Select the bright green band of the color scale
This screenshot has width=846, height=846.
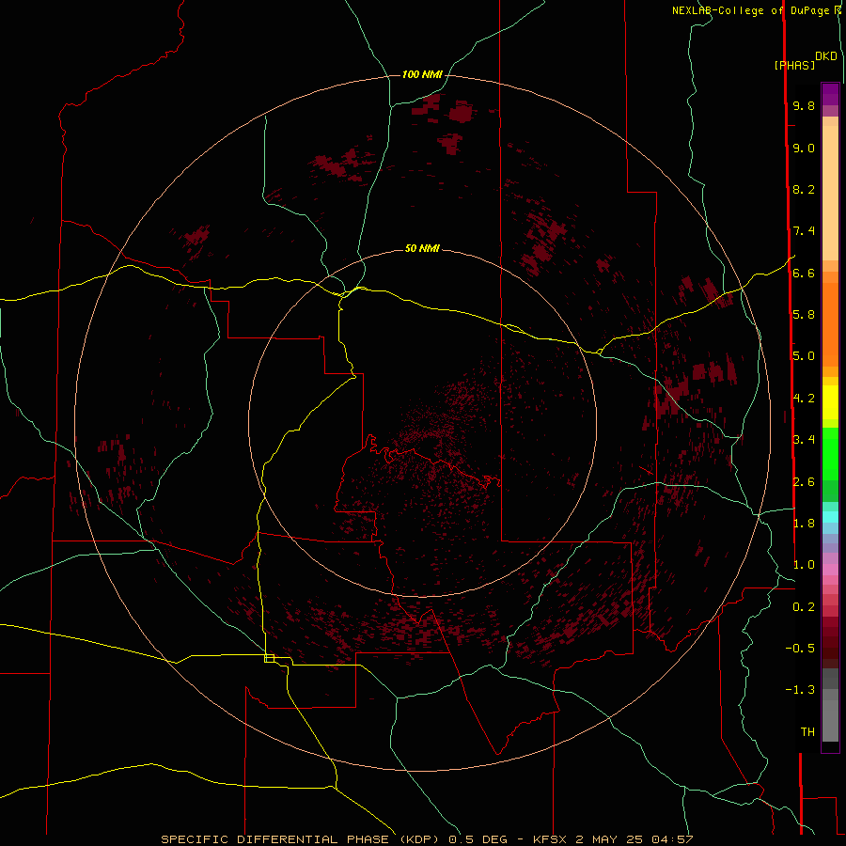point(830,452)
